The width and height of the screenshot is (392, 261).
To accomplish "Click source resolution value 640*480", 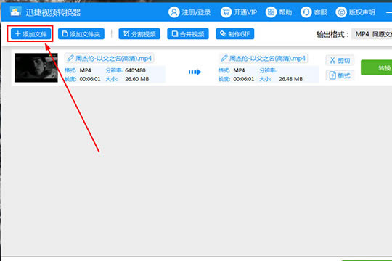I will click(135, 70).
